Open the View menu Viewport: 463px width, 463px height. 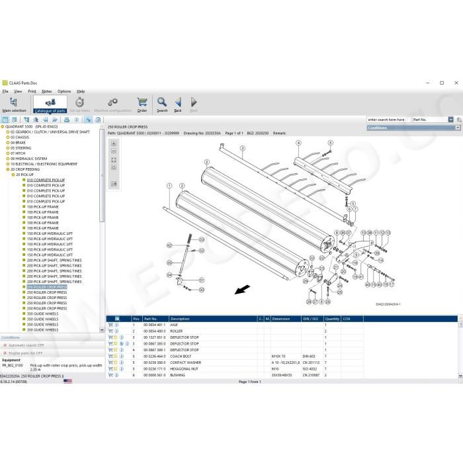click(18, 91)
